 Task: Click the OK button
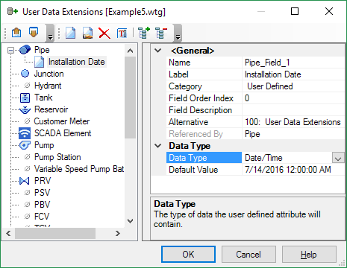coord(188,255)
